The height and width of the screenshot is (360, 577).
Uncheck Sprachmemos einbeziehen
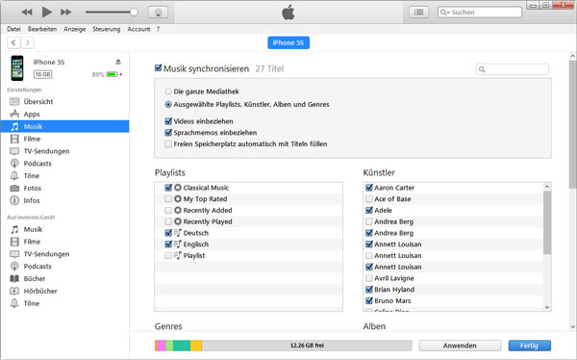(168, 133)
